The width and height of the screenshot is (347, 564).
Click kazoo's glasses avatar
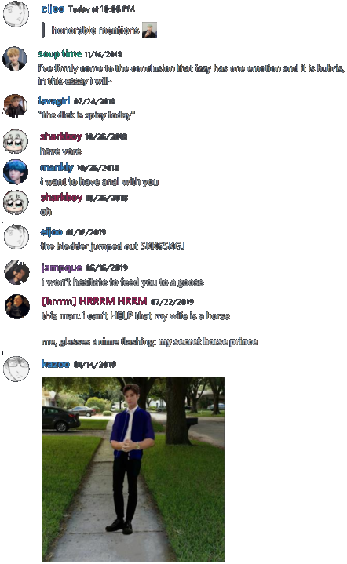tap(16, 369)
